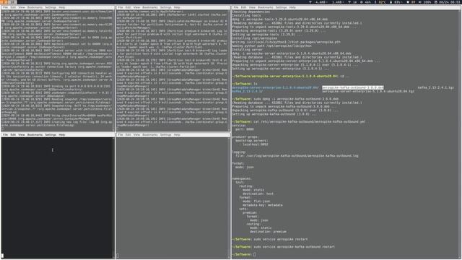462x260 pixels.
Task: Open Edit menu in top-left zookeeper terminal
Action: 13,7
